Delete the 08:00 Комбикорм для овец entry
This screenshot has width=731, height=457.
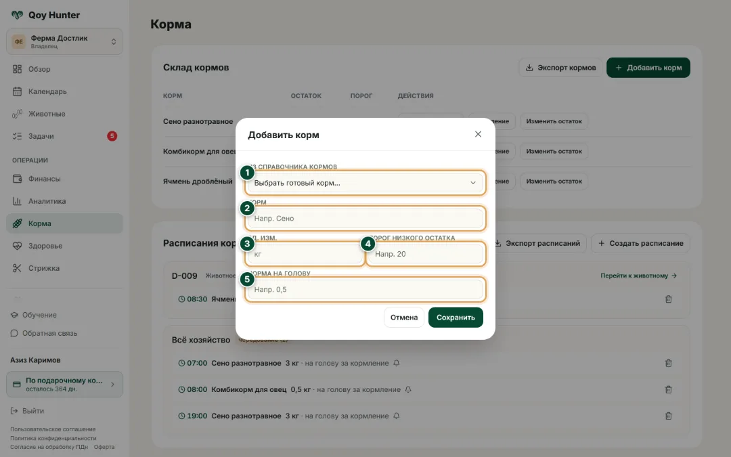tap(668, 389)
